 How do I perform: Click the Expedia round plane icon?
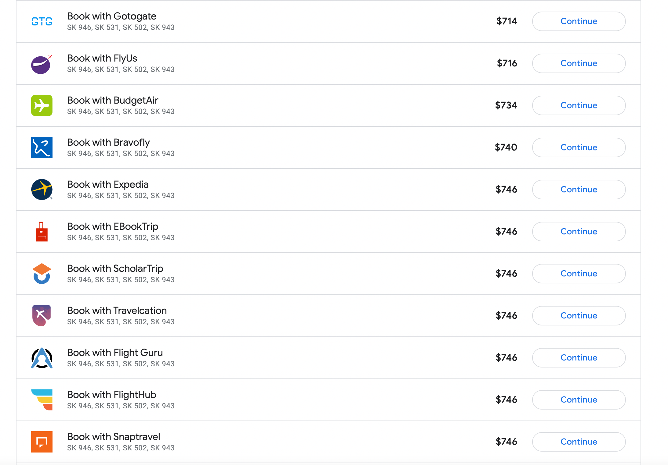point(42,189)
